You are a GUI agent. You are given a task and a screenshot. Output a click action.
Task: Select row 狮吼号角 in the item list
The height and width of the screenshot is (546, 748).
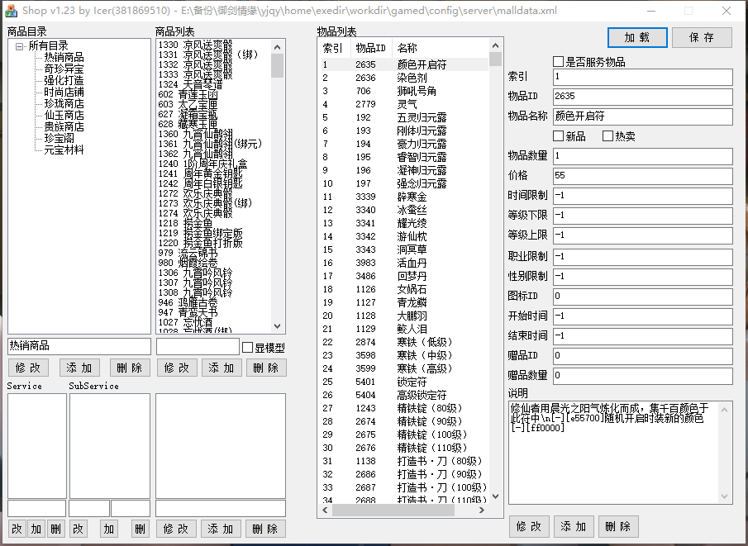(404, 91)
